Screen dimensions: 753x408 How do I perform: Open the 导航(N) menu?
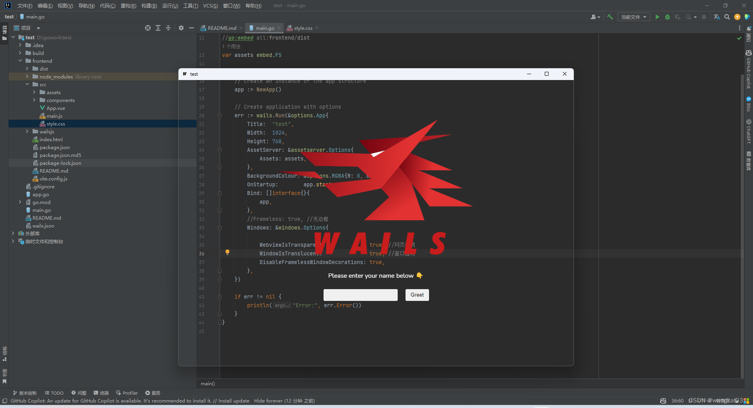[x=86, y=5]
